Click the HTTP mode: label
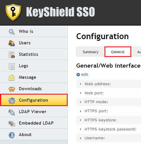The height and width of the screenshot is (144, 141). coord(96,102)
